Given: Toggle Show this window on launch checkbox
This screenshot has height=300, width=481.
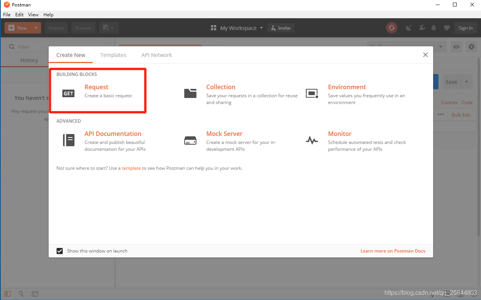Looking at the screenshot, I should (60, 251).
